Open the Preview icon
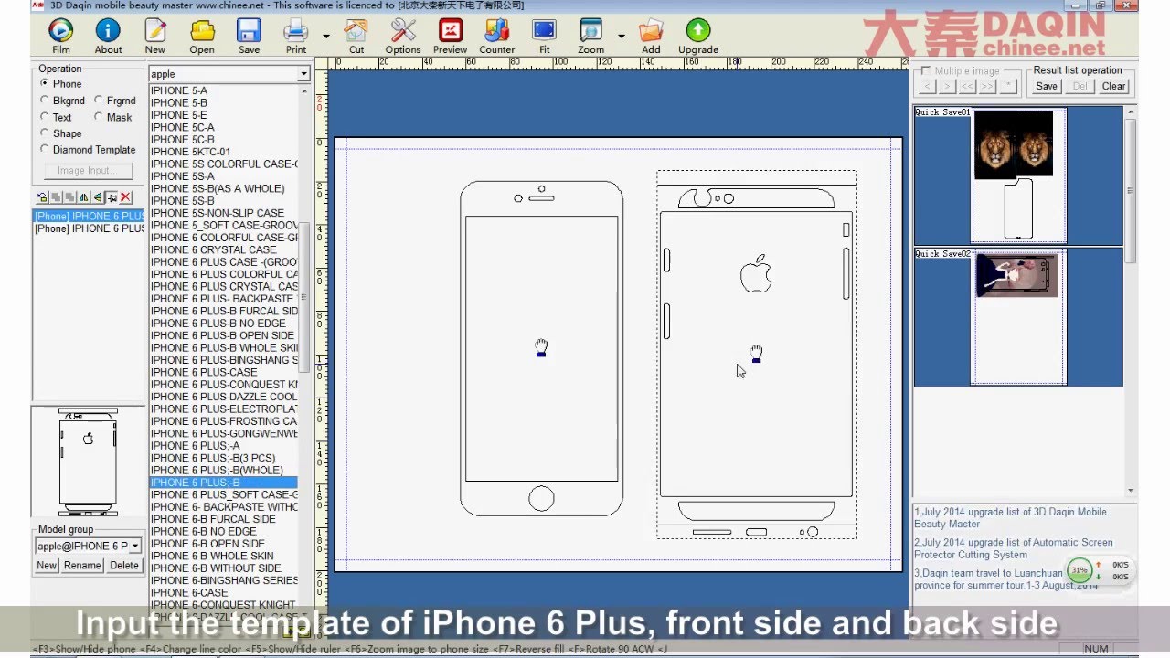 [450, 37]
